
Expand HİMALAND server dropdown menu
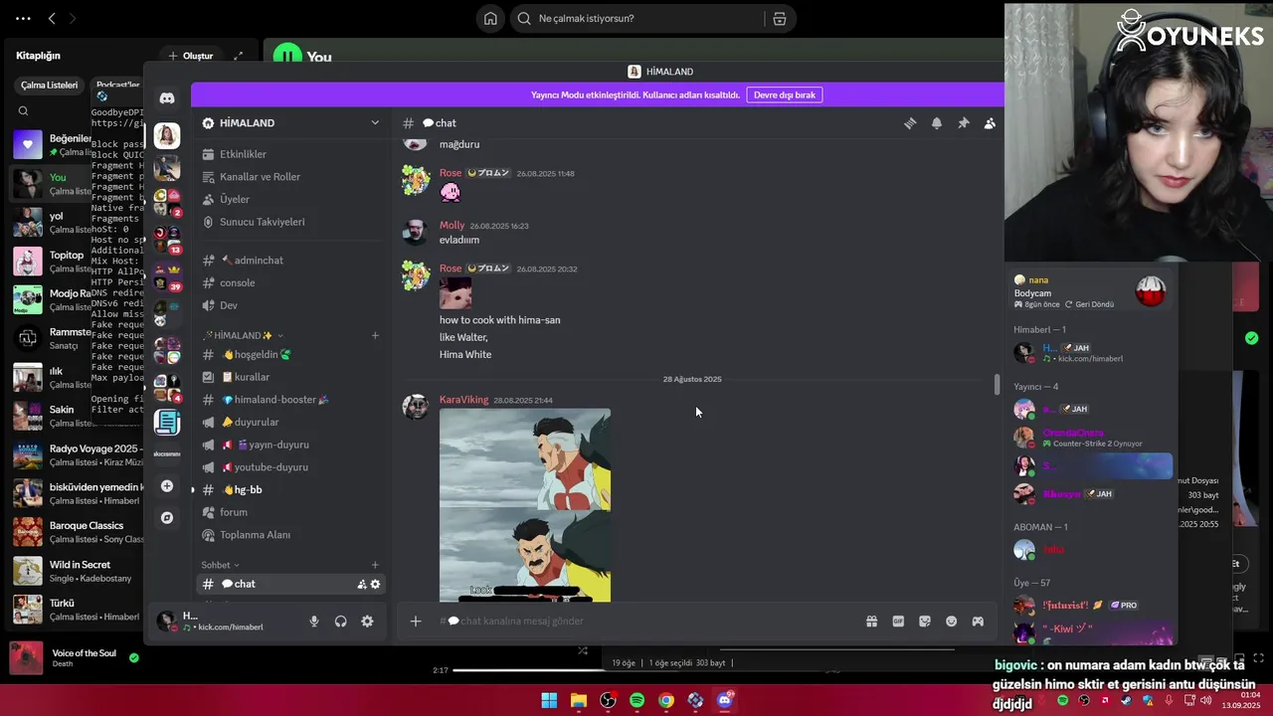point(375,123)
